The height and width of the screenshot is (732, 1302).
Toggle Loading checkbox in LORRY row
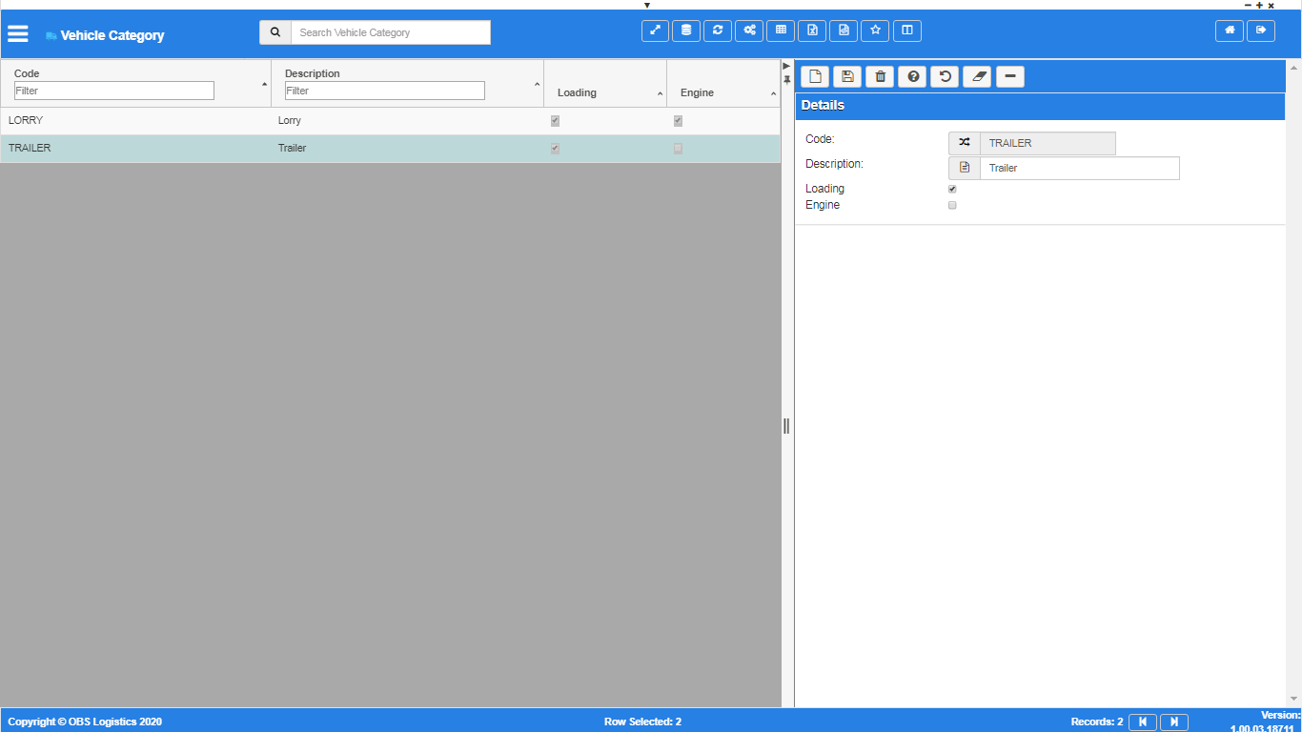pos(555,121)
